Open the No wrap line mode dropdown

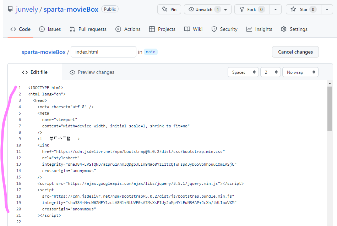[x=300, y=72]
